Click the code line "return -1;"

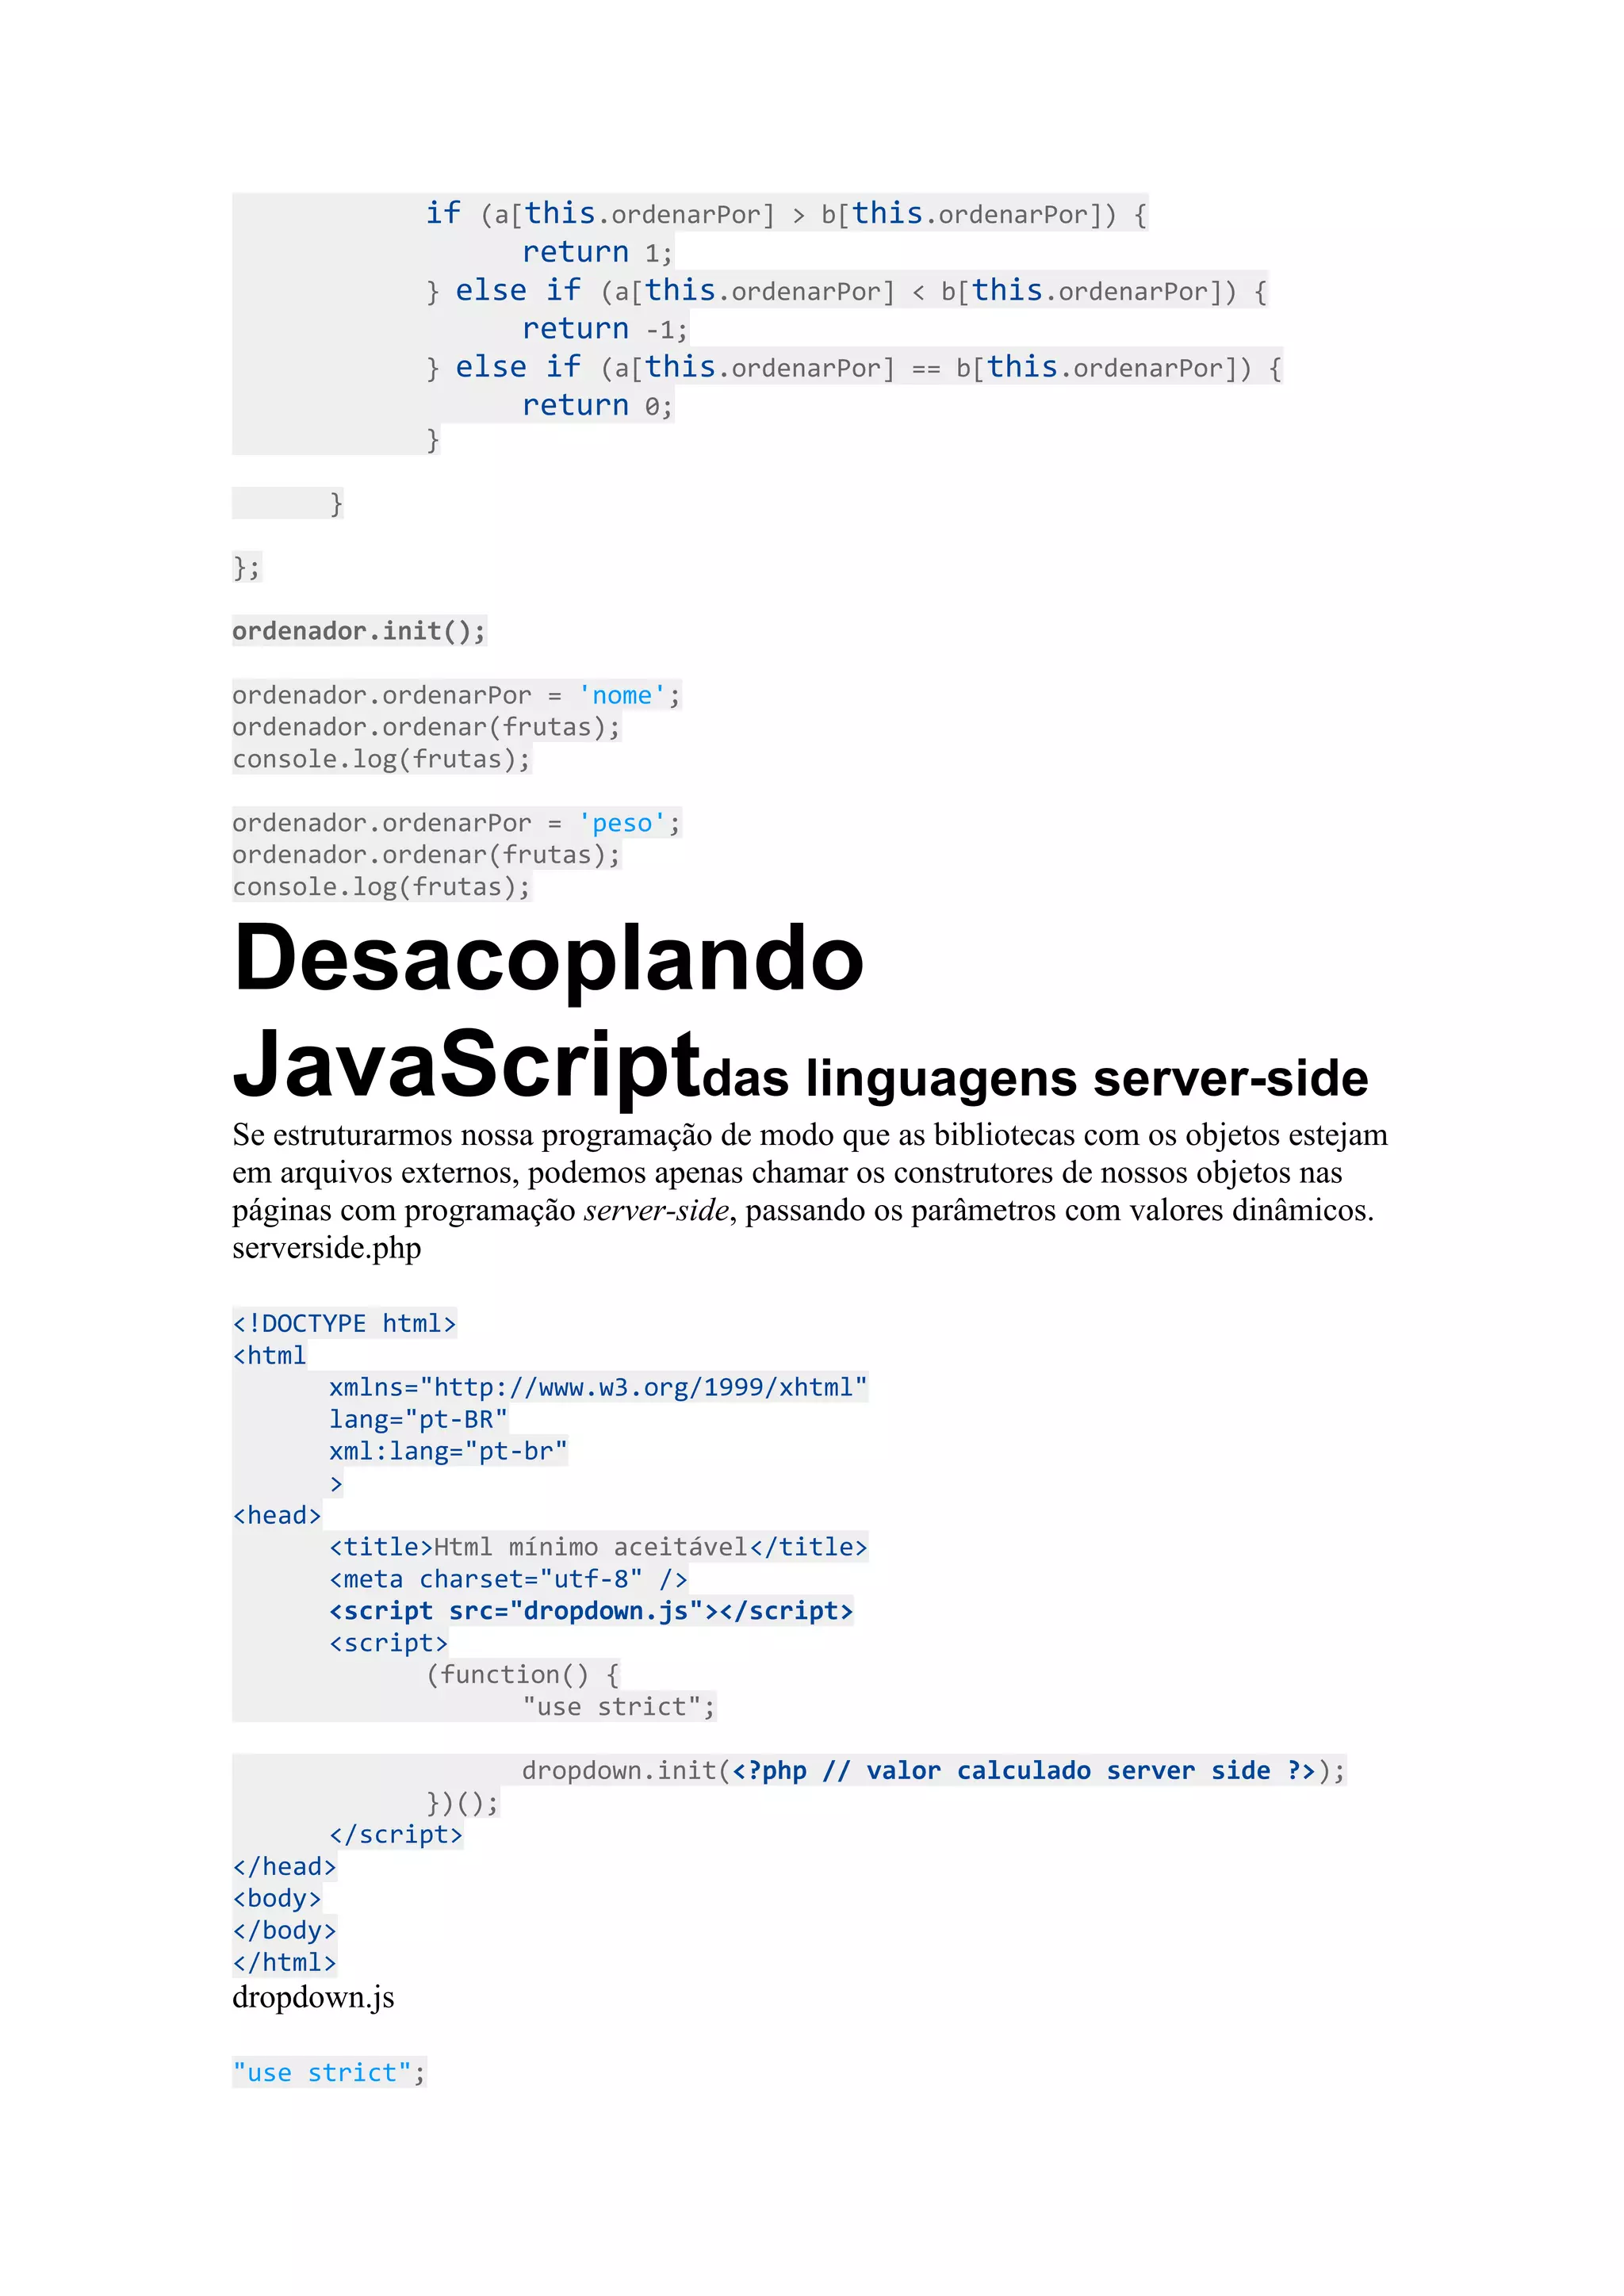pyautogui.click(x=605, y=329)
